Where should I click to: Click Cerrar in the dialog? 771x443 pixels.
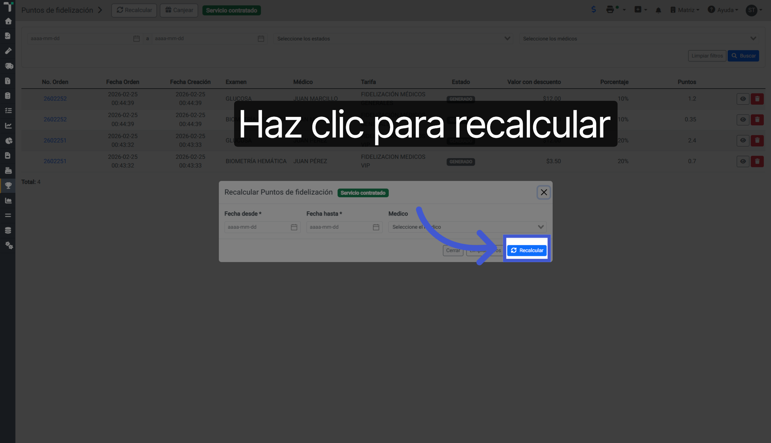click(453, 250)
